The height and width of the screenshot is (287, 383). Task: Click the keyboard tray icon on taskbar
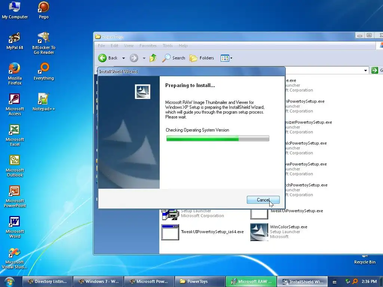(x=335, y=282)
